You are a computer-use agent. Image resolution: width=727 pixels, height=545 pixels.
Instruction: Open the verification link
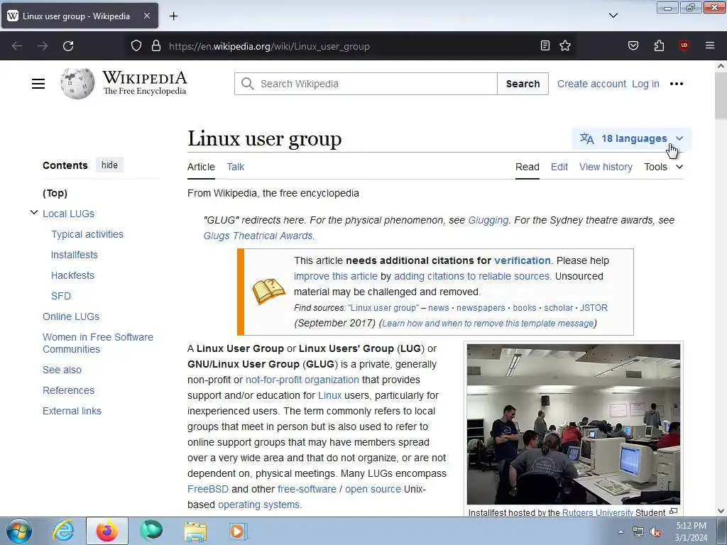coord(522,260)
